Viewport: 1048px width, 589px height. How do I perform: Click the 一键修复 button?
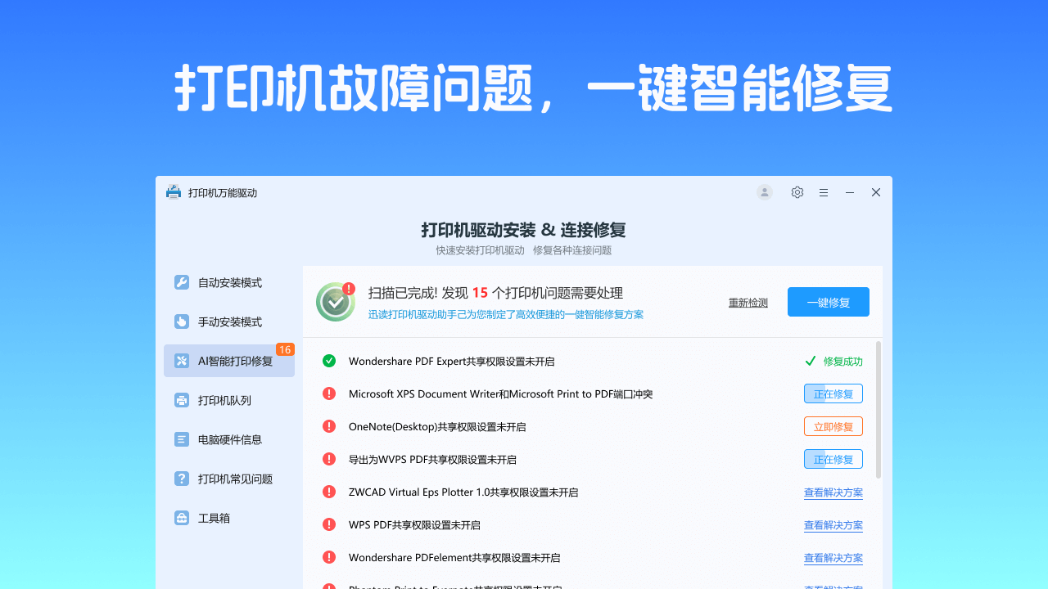point(828,302)
